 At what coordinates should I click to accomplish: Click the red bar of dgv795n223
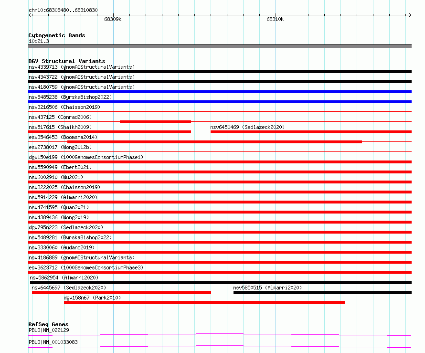[220, 232]
